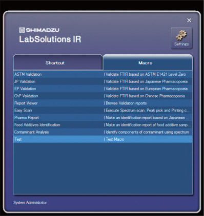The image size is (204, 216).
Task: Click description 'Validate FTIR based on Chinese Pharmacopoeia'
Action: click(x=145, y=96)
